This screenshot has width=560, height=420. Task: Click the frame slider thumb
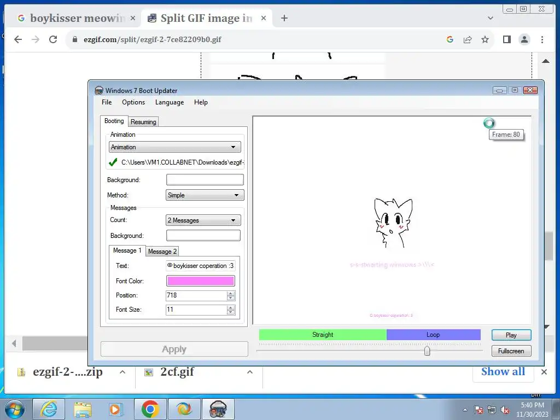pos(427,351)
